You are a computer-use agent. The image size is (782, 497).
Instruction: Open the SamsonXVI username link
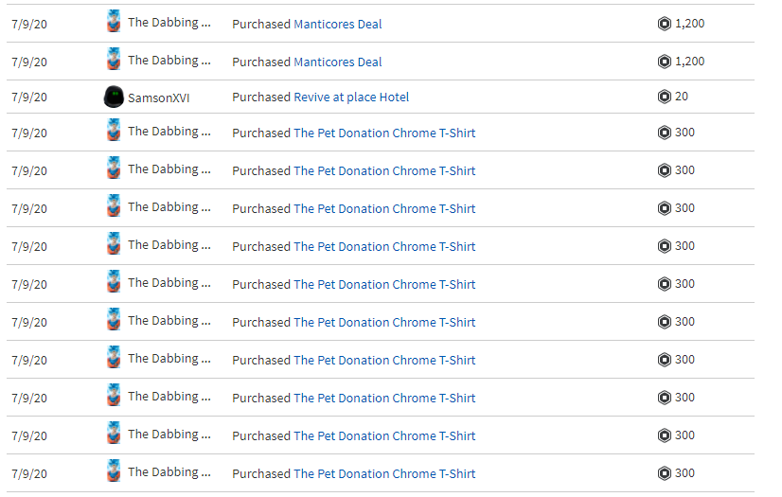(x=159, y=98)
